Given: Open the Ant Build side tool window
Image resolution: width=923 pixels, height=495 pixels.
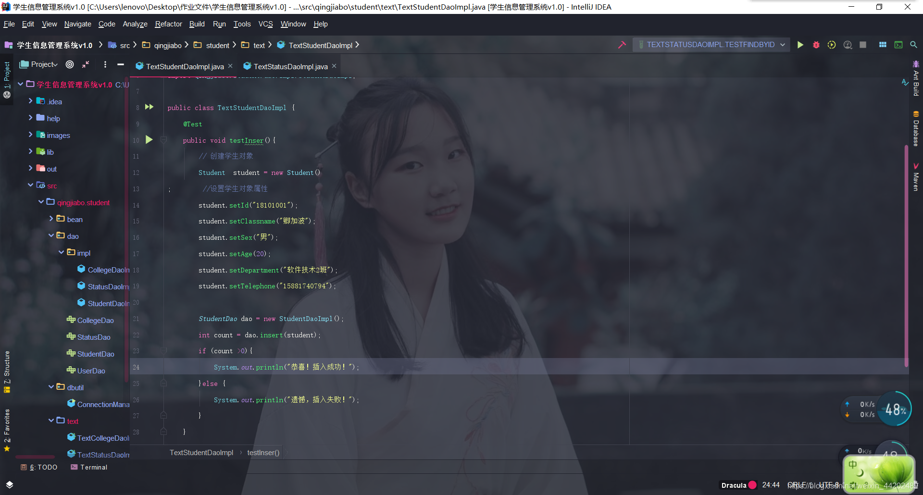Looking at the screenshot, I should 916,79.
